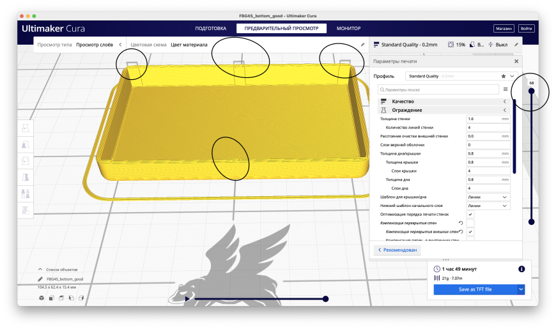Image resolution: width=556 pixels, height=329 pixels.
Task: Click the Толщина стенки value field
Action: [488, 119]
